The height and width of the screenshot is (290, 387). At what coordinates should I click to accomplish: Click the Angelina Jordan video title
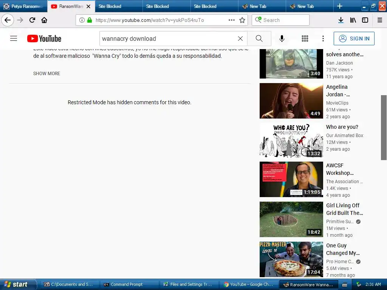tap(338, 91)
